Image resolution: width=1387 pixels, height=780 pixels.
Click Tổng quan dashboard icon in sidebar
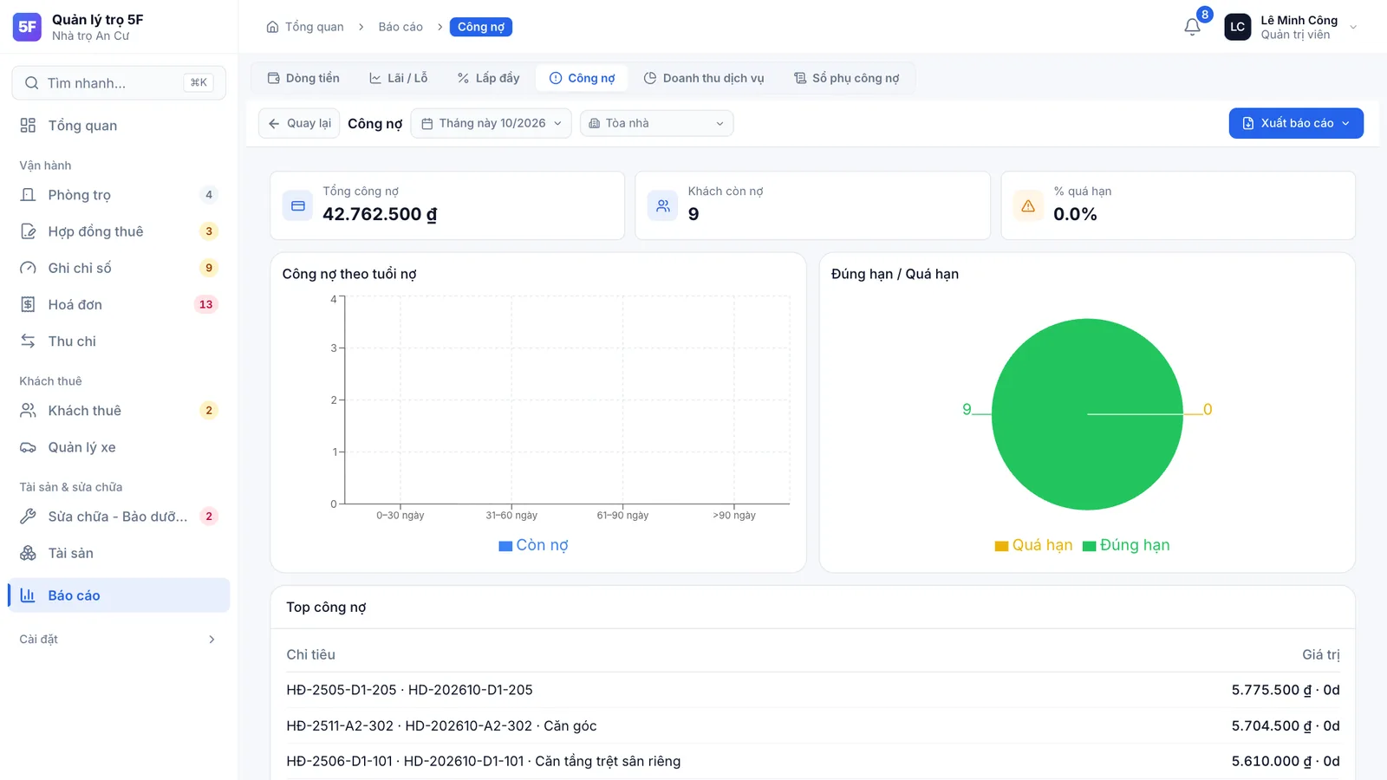28,126
